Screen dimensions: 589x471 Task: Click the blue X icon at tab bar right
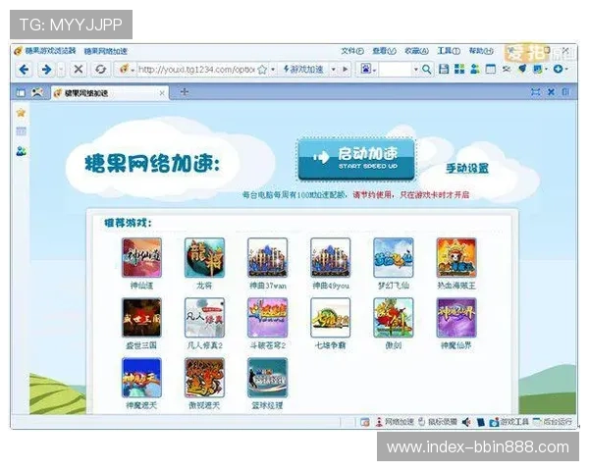(x=551, y=92)
